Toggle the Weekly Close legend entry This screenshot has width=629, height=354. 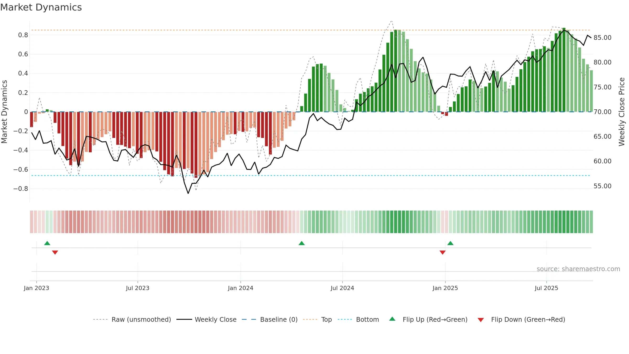pyautogui.click(x=207, y=319)
